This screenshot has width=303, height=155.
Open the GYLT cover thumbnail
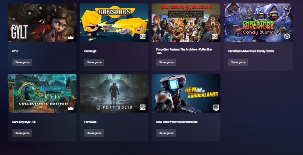pyautogui.click(x=42, y=23)
